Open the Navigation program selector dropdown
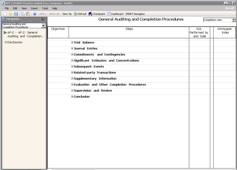The width and height of the screenshot is (237, 170). tap(43, 26)
